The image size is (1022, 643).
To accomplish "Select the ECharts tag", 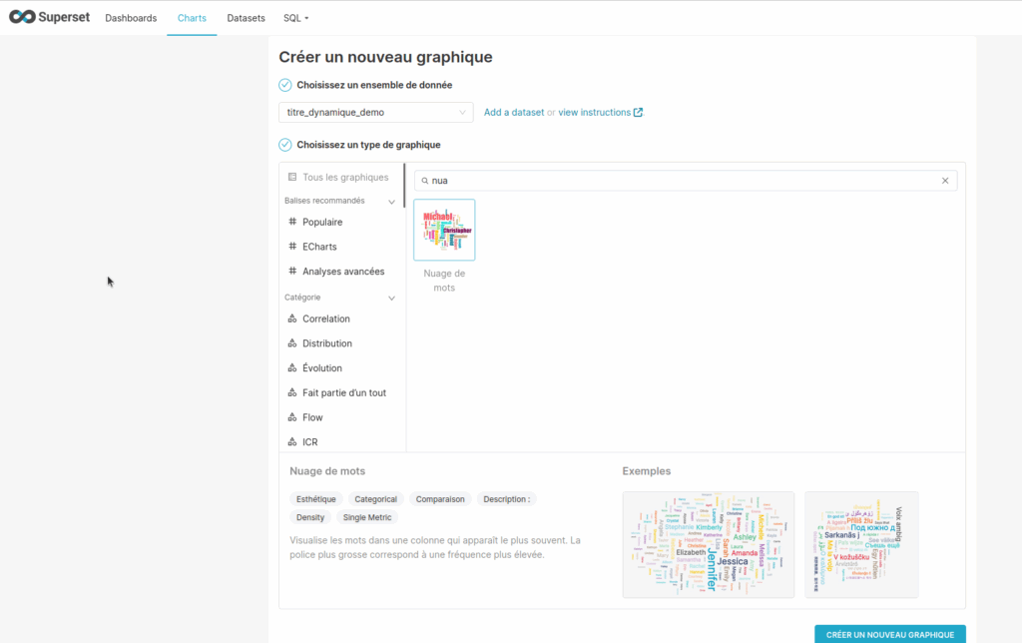I will coord(319,247).
